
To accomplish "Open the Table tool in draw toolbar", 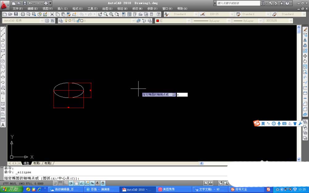I will (x=3, y=120).
